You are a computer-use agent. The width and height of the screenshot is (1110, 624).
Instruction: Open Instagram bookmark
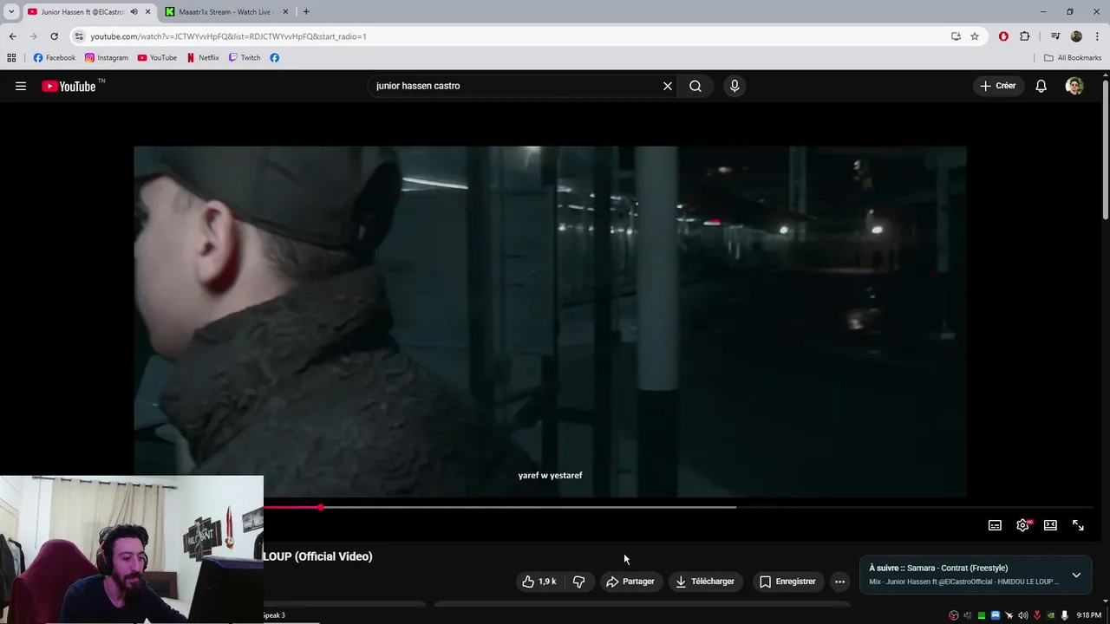(x=107, y=58)
